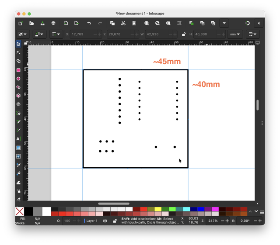Click the W width field
The image size is (280, 245).
click(x=157, y=34)
